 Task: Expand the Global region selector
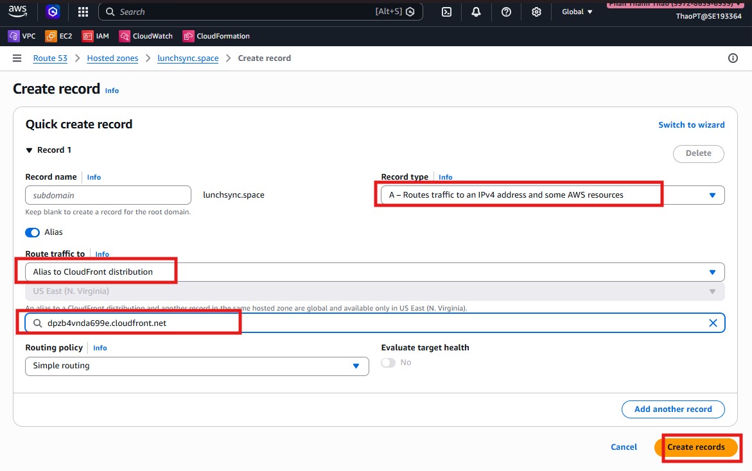coord(577,12)
